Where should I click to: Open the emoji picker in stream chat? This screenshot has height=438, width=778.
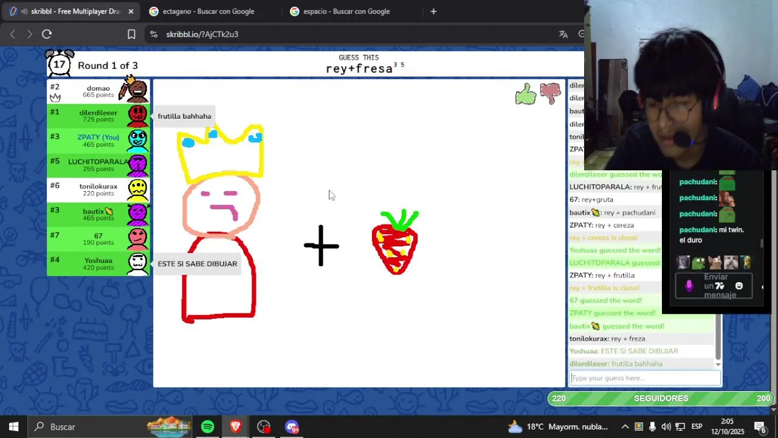tap(739, 286)
